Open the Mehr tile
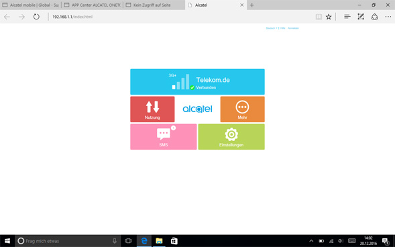The image size is (395, 247). [x=242, y=109]
